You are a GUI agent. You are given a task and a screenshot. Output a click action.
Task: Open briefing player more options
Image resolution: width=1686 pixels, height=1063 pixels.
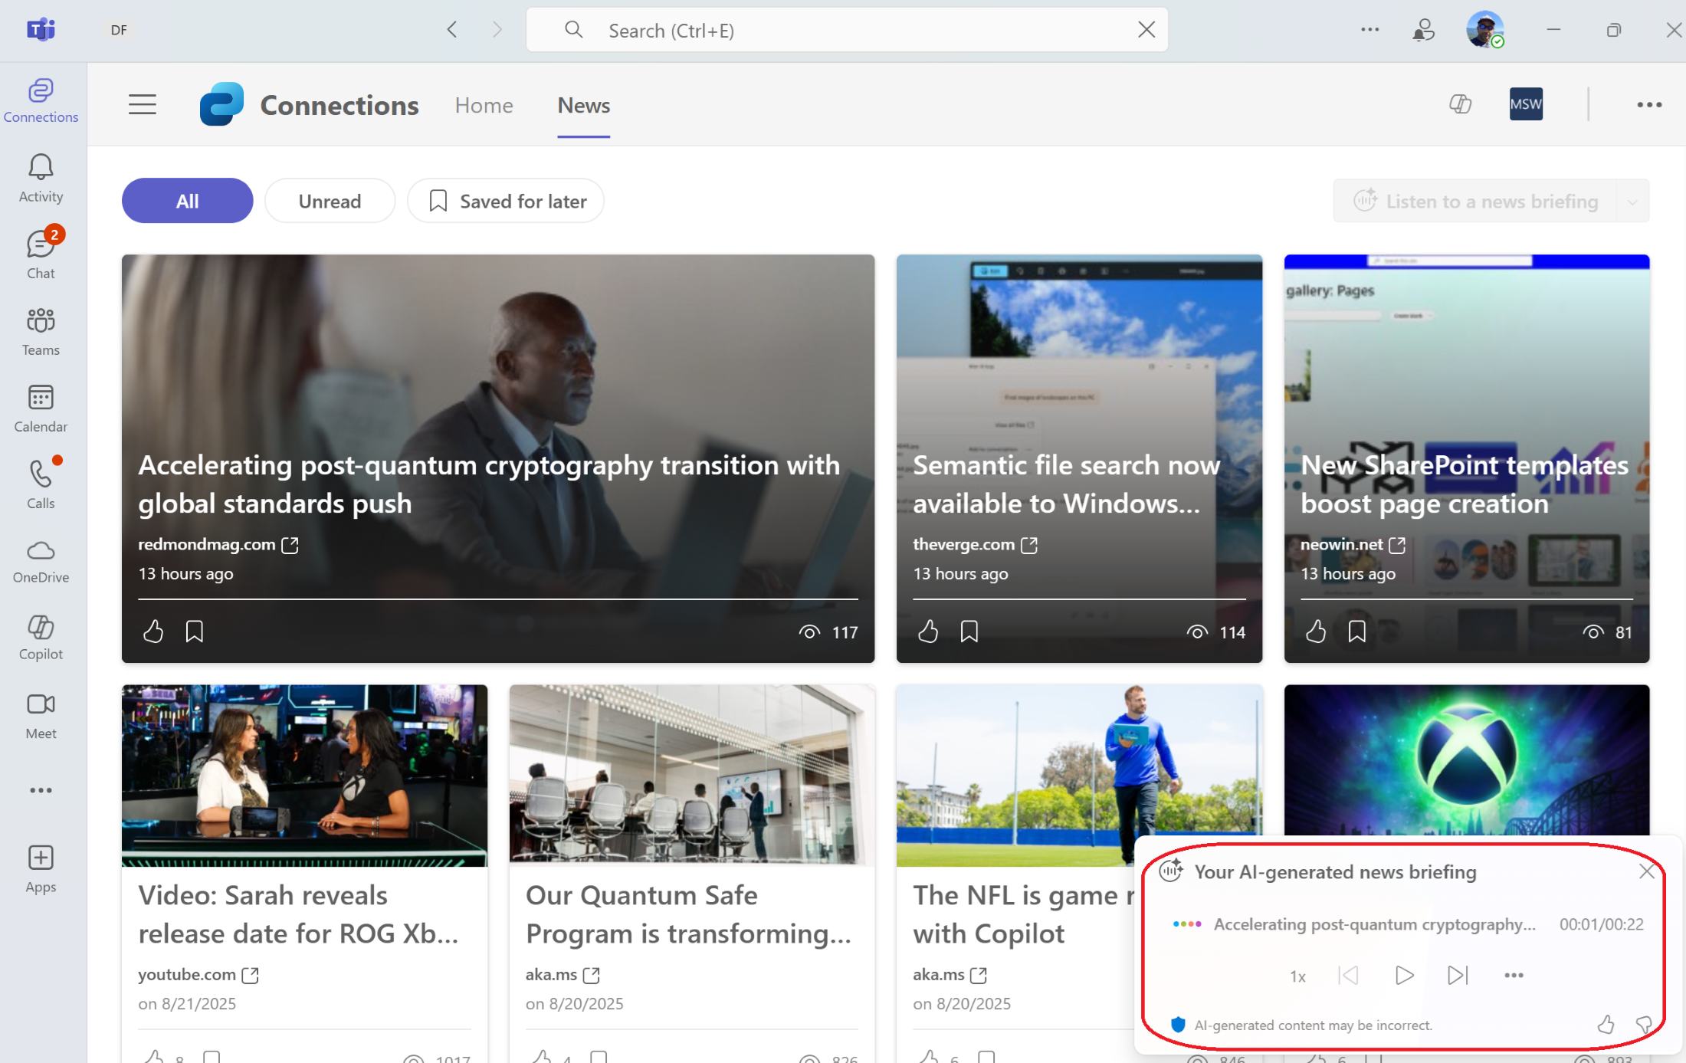1514,975
